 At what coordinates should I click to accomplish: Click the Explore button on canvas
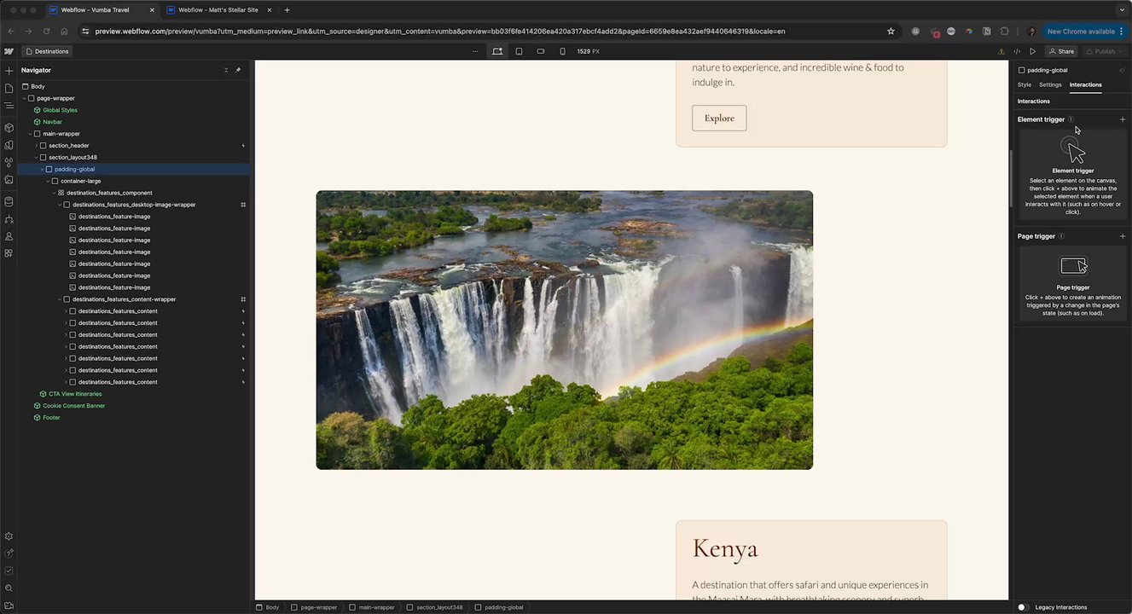click(x=719, y=119)
